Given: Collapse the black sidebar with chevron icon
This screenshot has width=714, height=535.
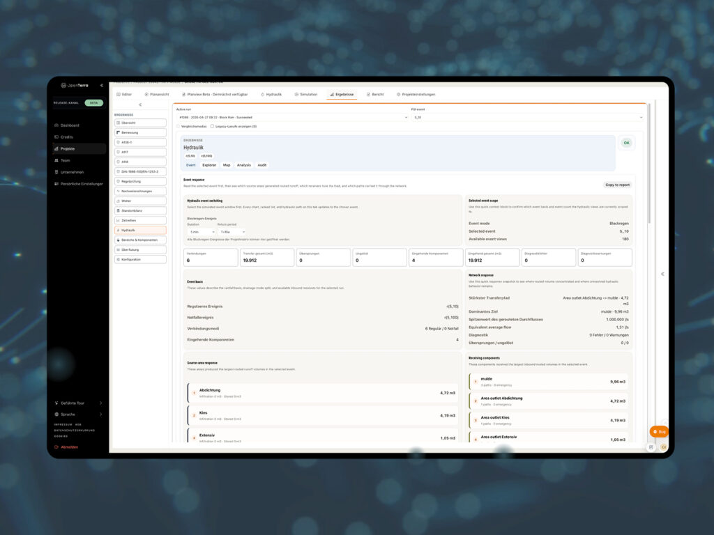Looking at the screenshot, I should pos(102,85).
